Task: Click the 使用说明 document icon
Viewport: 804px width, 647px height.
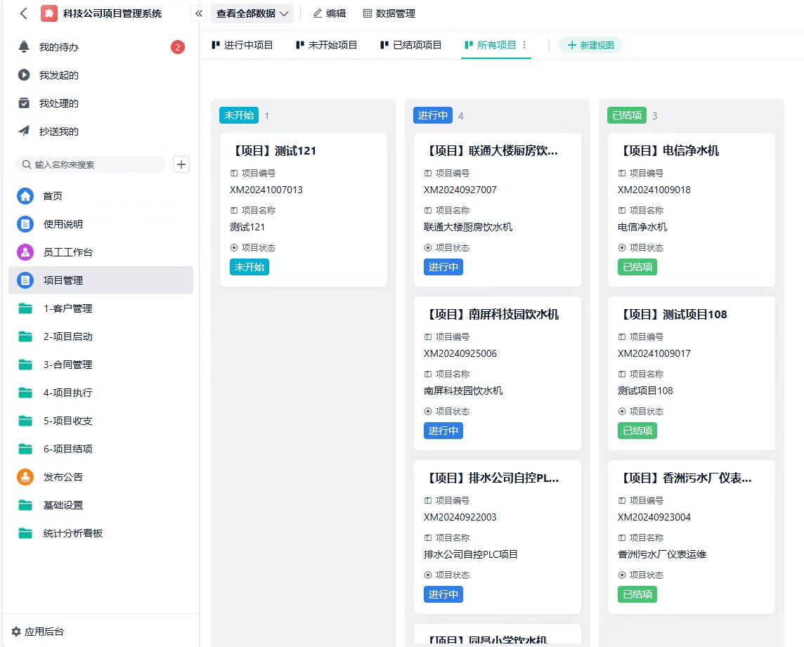Action: 25,224
